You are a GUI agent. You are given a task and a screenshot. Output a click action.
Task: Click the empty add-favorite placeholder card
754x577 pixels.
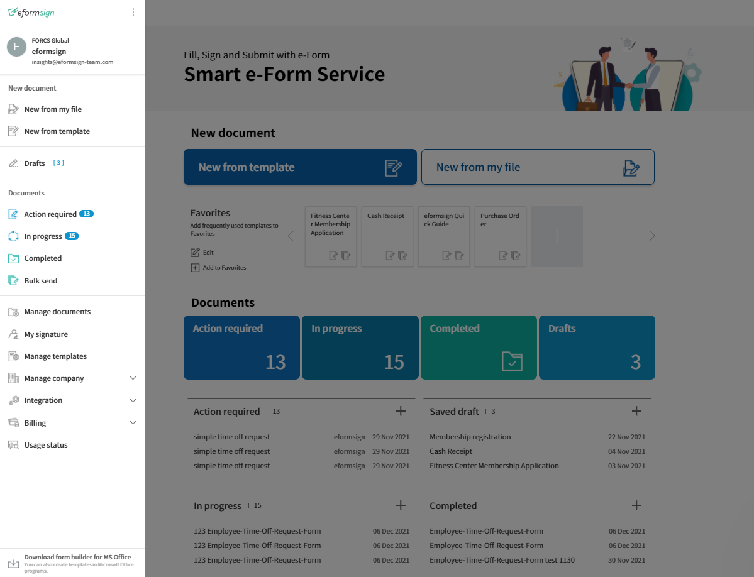pos(557,236)
